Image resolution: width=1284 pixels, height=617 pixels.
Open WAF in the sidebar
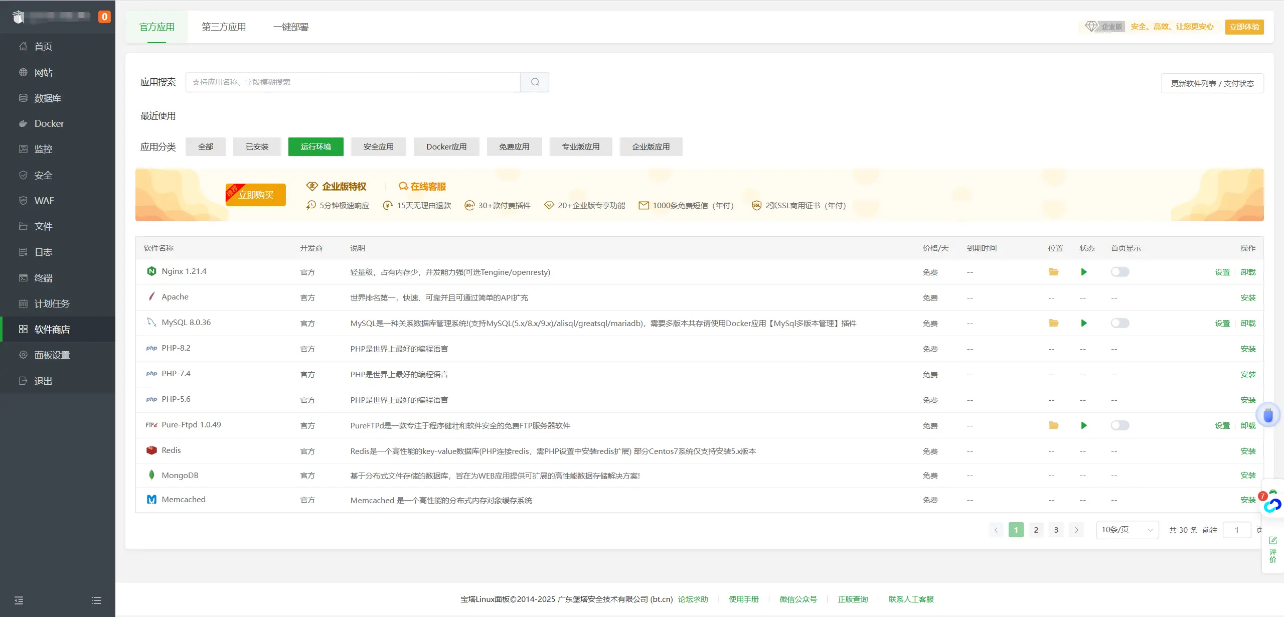(58, 201)
